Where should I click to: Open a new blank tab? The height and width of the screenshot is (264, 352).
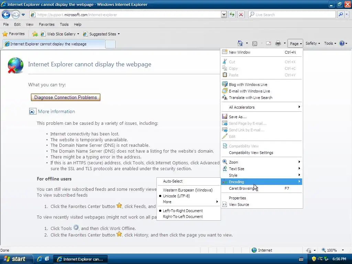(110, 44)
